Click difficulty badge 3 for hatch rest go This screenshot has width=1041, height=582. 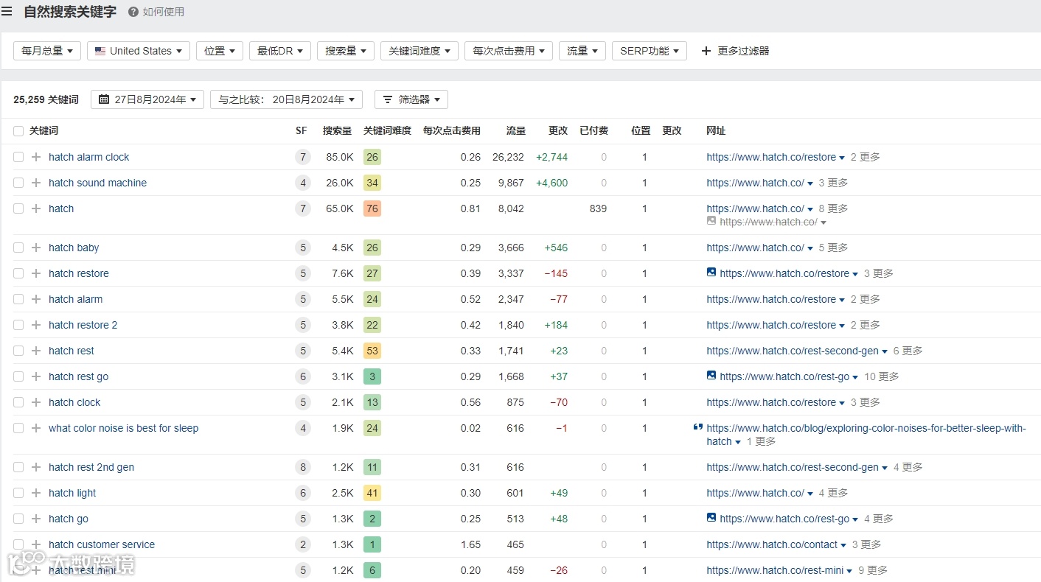(372, 376)
